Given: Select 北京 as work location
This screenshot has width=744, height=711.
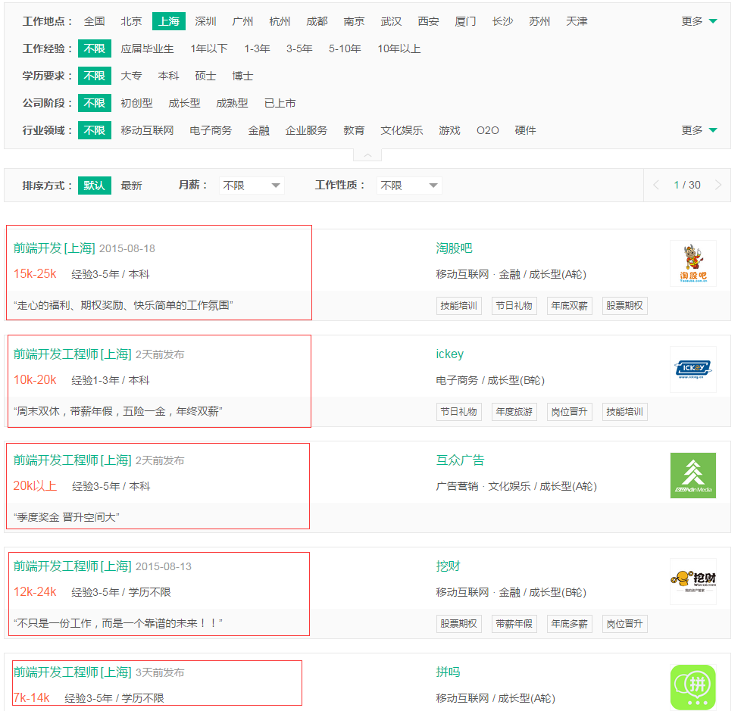Looking at the screenshot, I should pyautogui.click(x=131, y=21).
